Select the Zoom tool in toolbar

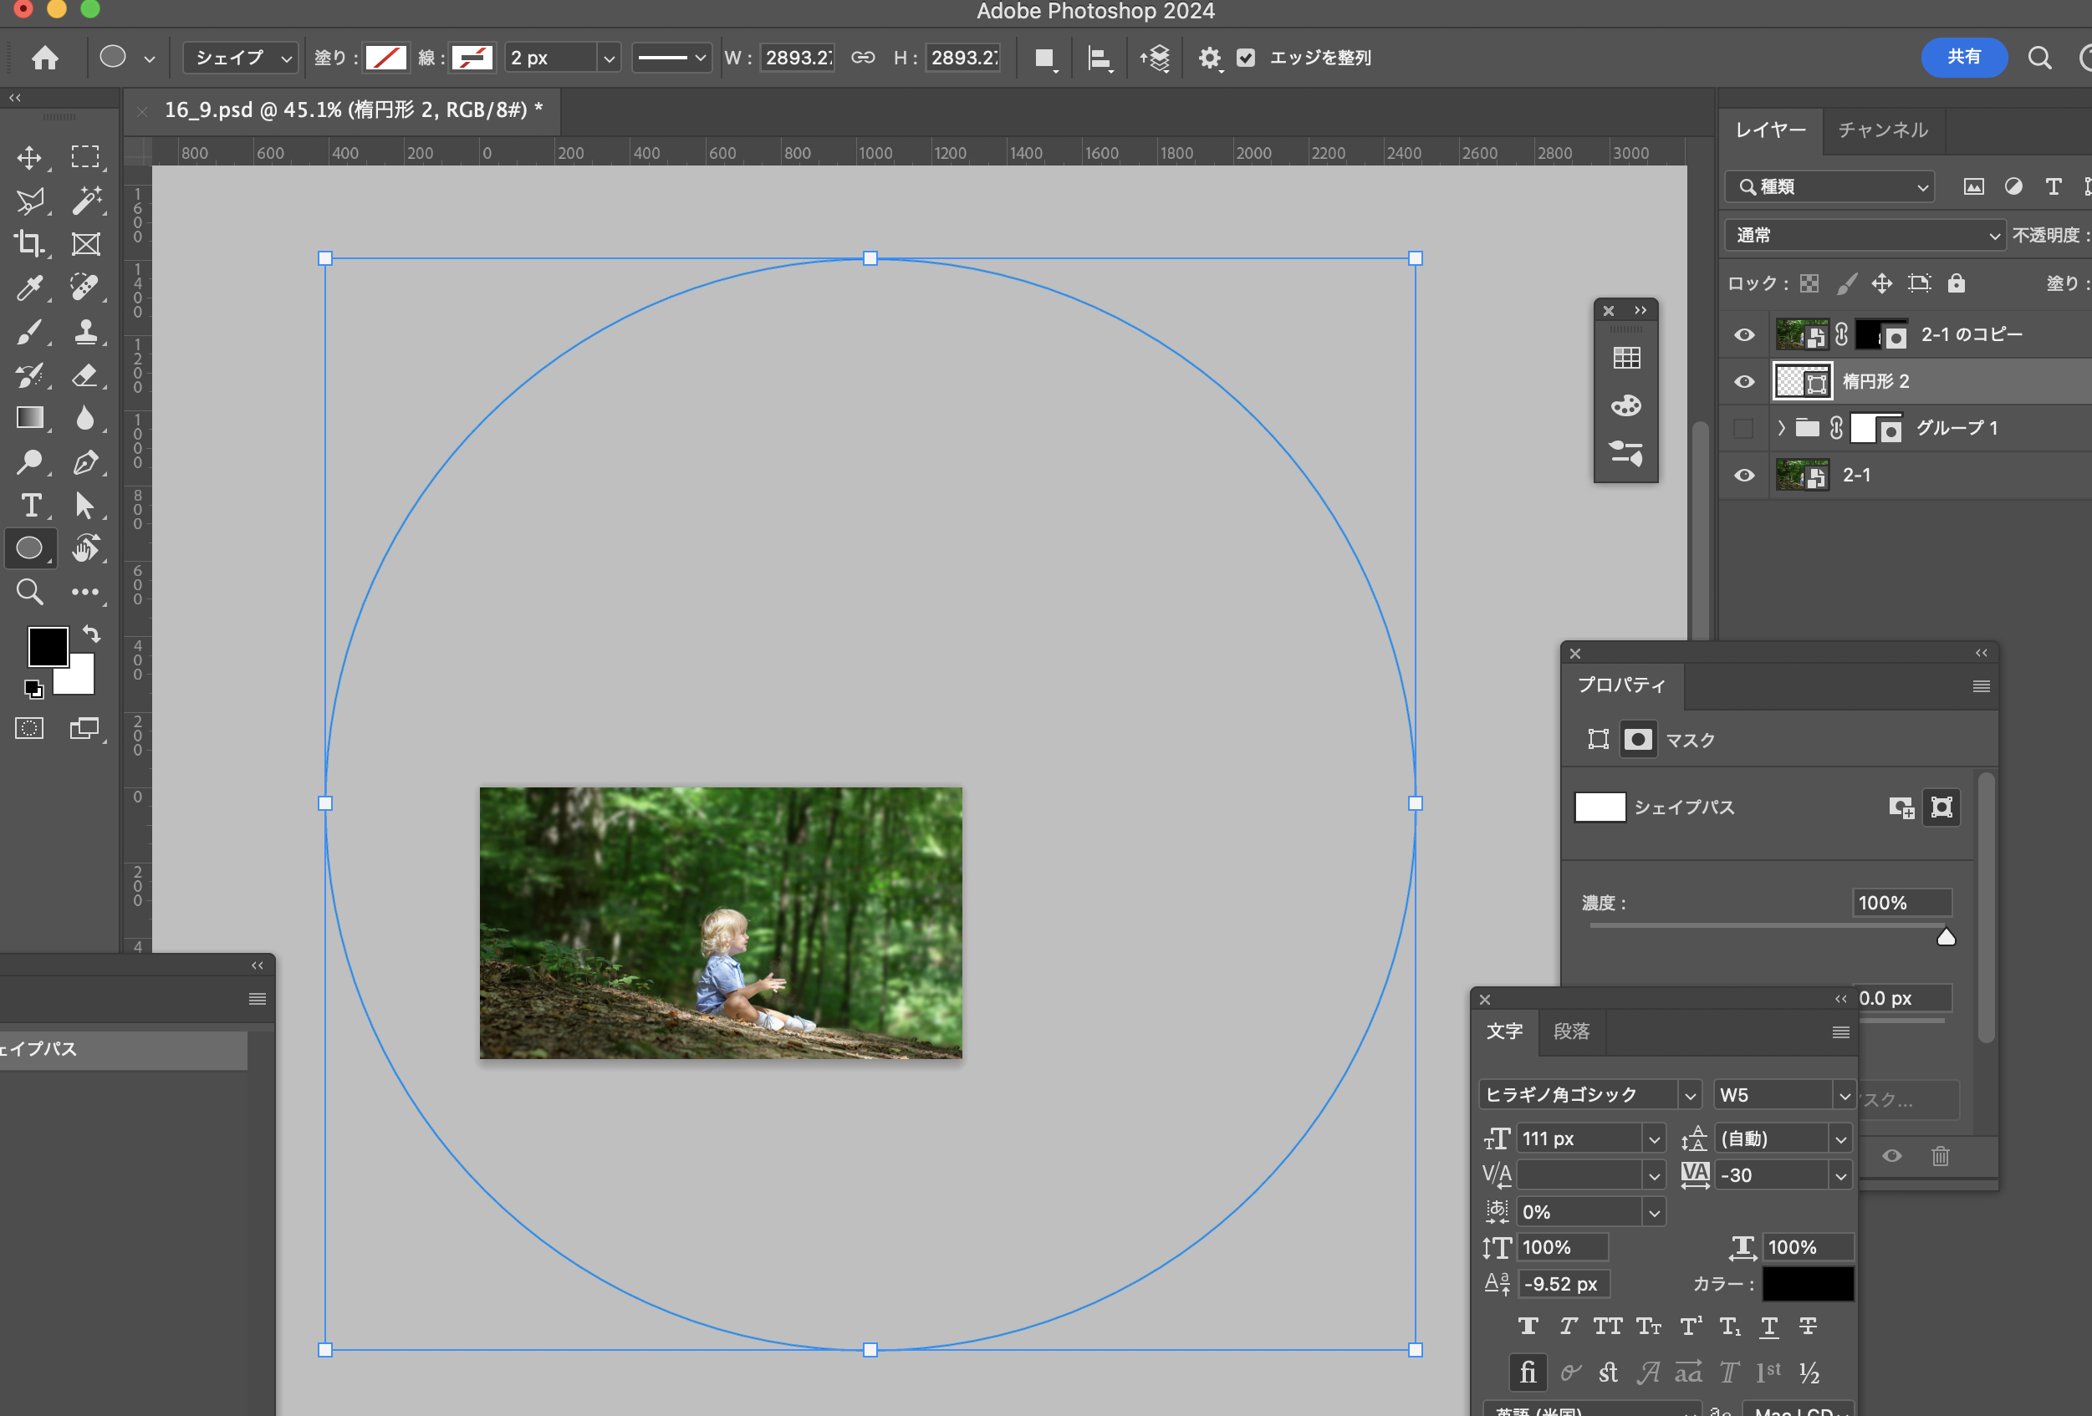[x=28, y=592]
